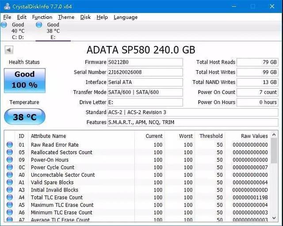Select the Initial Invalid Blocks attribute name
The width and height of the screenshot is (283, 226).
pyautogui.click(x=54, y=190)
